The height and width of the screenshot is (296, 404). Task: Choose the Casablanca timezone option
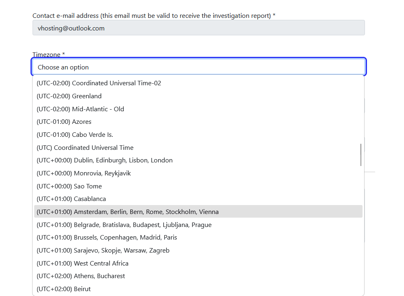(71, 199)
